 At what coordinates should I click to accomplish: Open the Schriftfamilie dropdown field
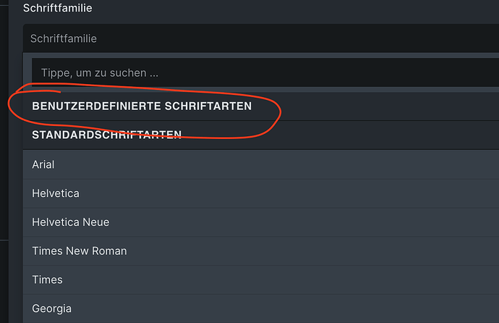(260, 38)
